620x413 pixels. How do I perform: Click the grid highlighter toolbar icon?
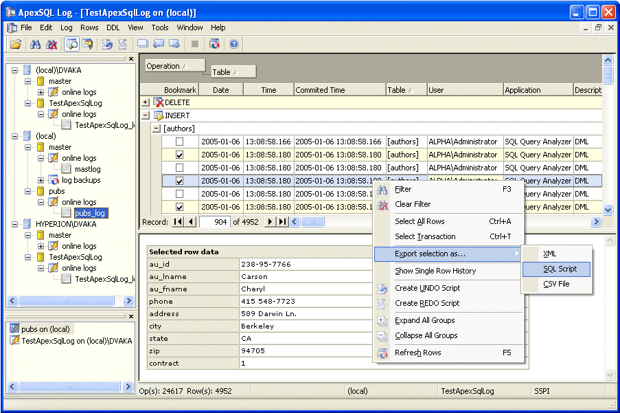87,44
